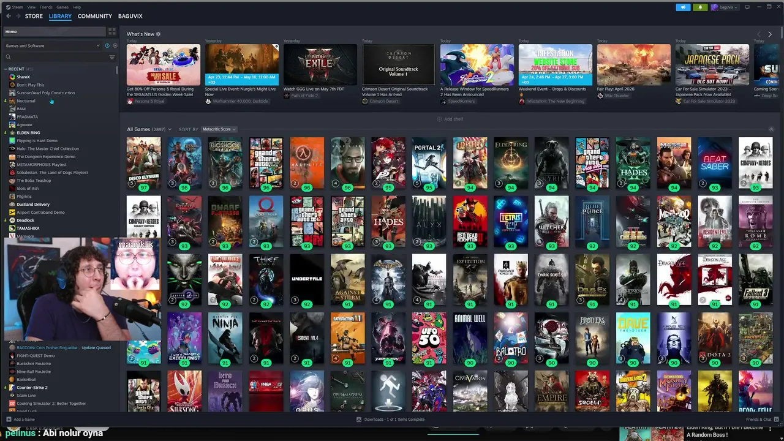This screenshot has width=784, height=441.
Task: Open the announcements megaphone button
Action: pyautogui.click(x=683, y=7)
